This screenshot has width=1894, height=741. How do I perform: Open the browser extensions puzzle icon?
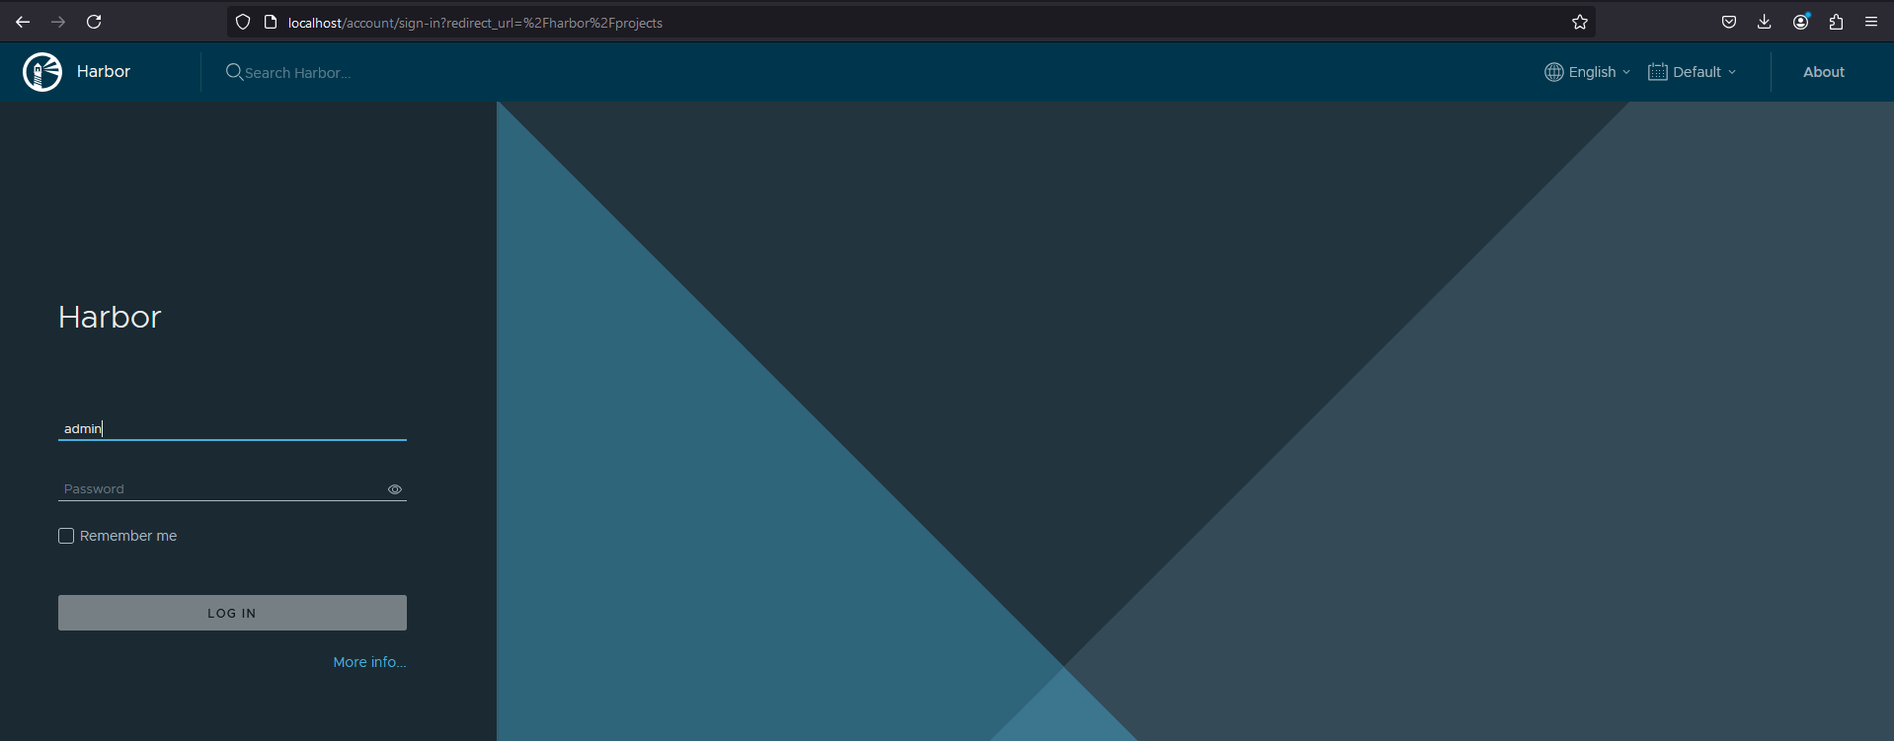tap(1837, 22)
